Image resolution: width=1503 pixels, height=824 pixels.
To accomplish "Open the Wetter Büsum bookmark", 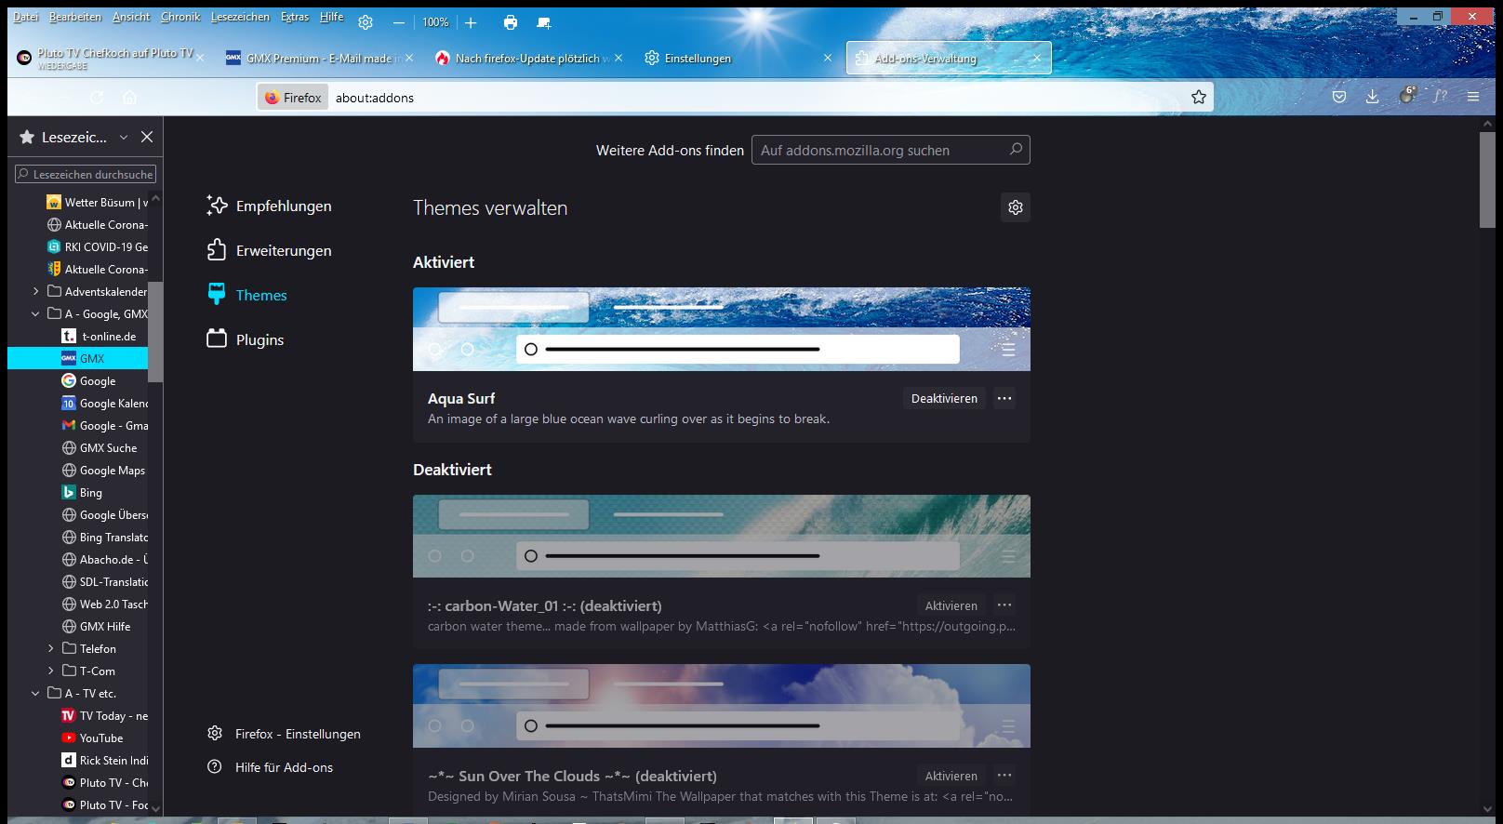I will [x=97, y=202].
